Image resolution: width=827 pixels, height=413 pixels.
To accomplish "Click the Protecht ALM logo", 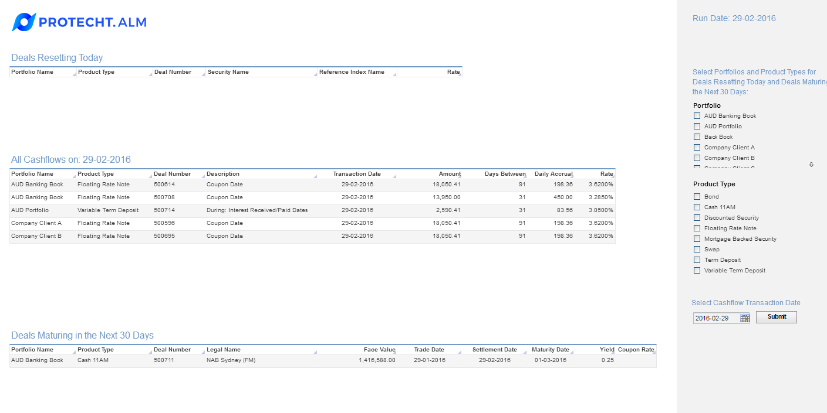I will tap(79, 21).
